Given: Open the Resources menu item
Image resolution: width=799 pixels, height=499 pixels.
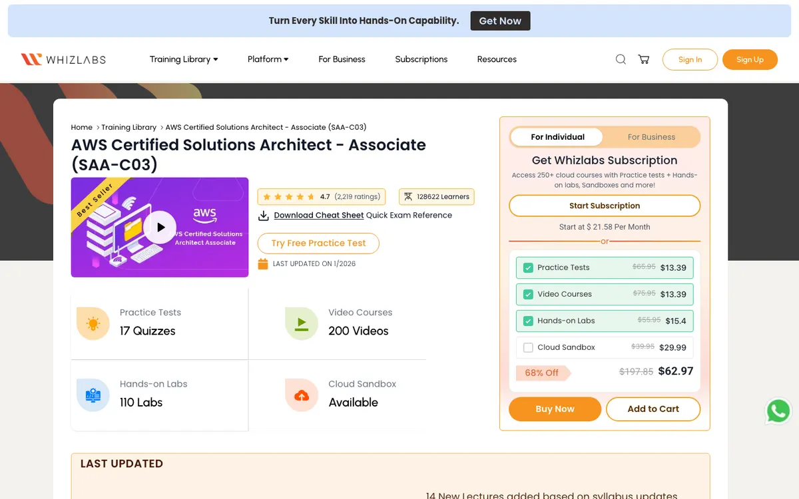Looking at the screenshot, I should click(497, 59).
